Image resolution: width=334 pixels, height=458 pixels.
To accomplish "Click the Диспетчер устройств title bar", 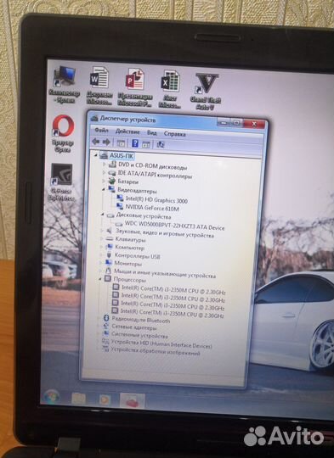I will 152,120.
